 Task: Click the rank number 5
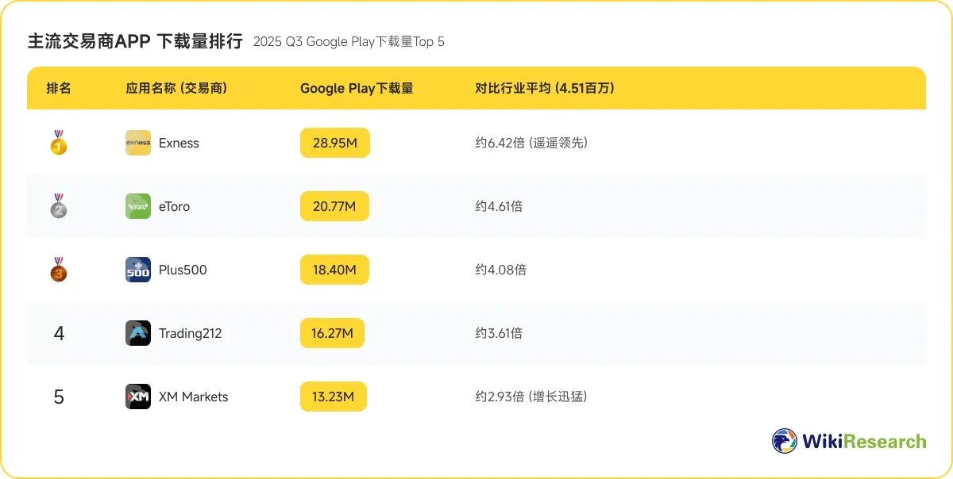[x=59, y=397]
